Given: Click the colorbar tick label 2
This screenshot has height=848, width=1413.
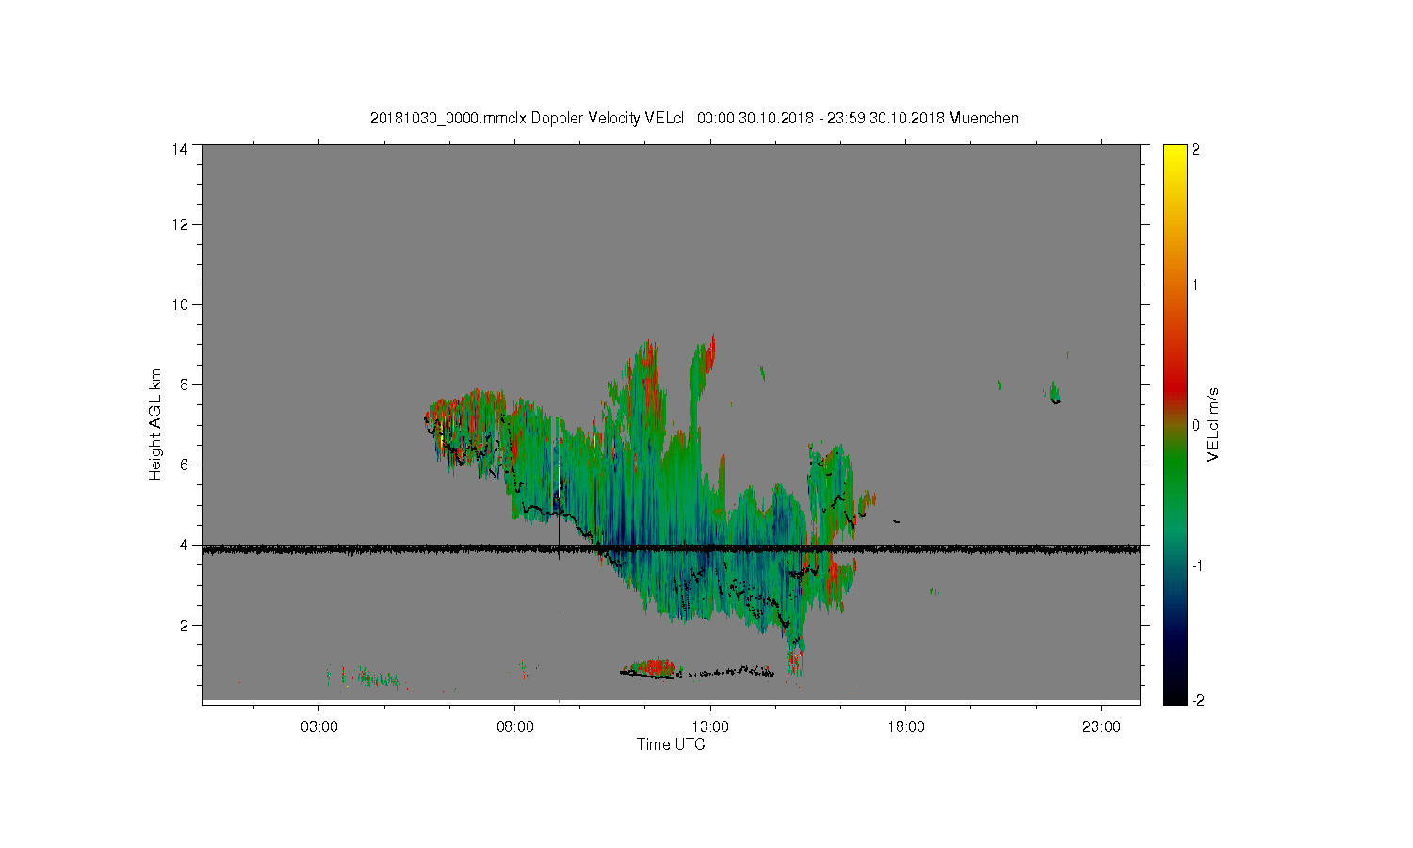Looking at the screenshot, I should pyautogui.click(x=1196, y=148).
